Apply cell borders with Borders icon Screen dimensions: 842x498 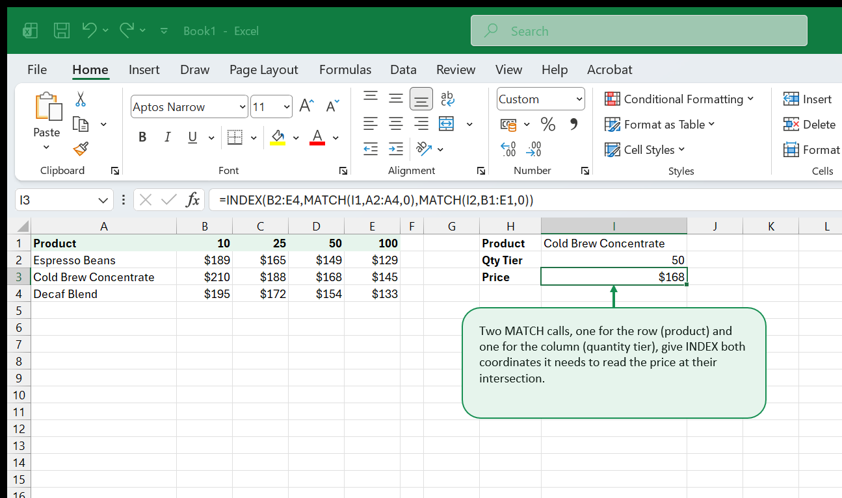(x=234, y=137)
